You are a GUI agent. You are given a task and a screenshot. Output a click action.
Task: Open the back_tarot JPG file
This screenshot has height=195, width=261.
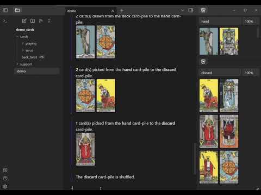tap(33, 57)
